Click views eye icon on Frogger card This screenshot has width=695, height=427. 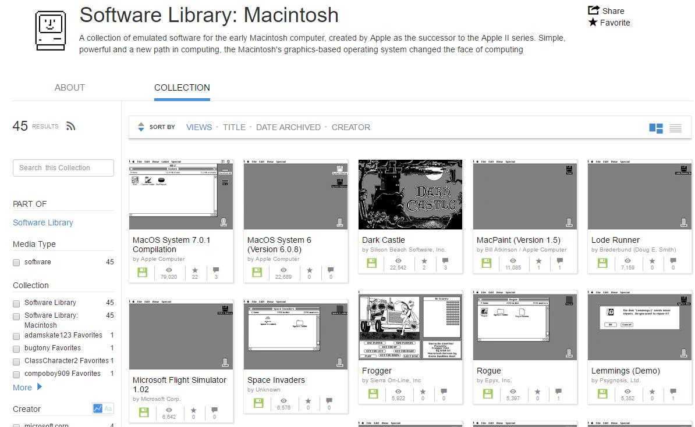tap(398, 391)
